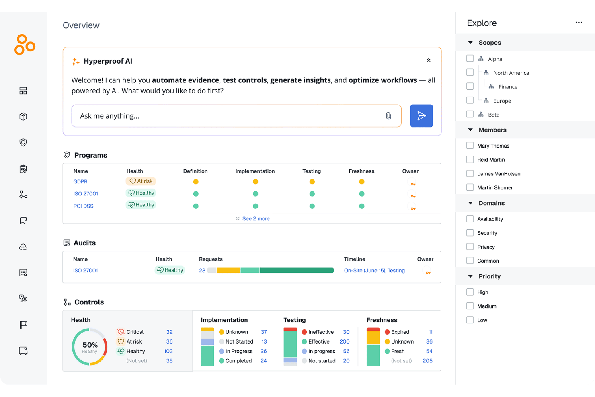
Task: Check the Medium priority checkbox
Action: coord(470,306)
